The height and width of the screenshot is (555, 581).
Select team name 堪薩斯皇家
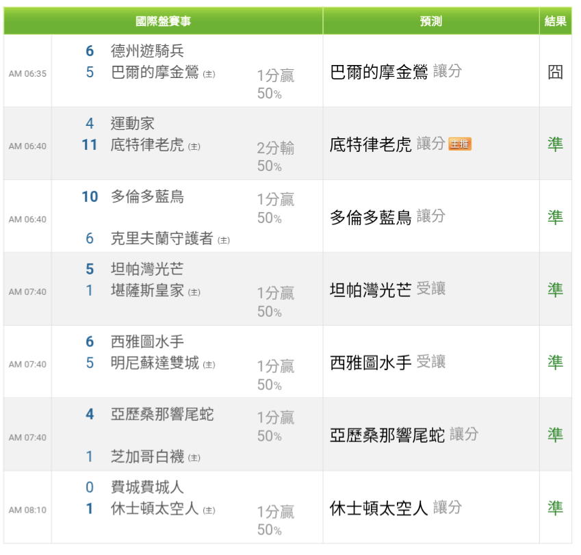coord(147,290)
